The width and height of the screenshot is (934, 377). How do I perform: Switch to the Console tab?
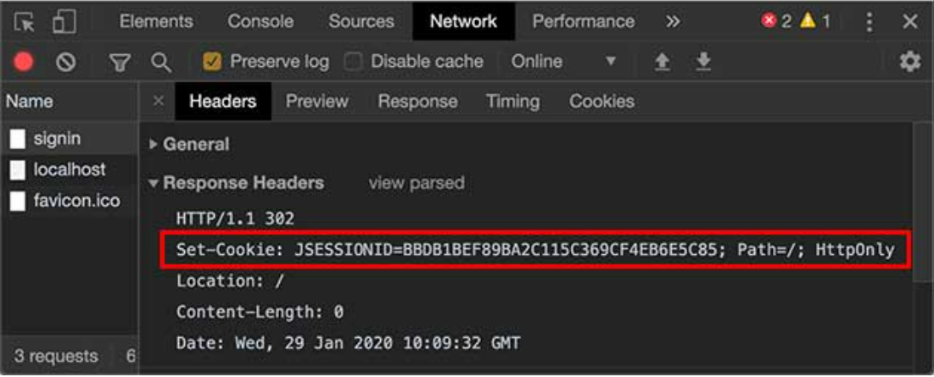pyautogui.click(x=260, y=22)
